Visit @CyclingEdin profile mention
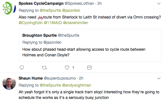Screen dimensions: 163x102 pos(31,23)
